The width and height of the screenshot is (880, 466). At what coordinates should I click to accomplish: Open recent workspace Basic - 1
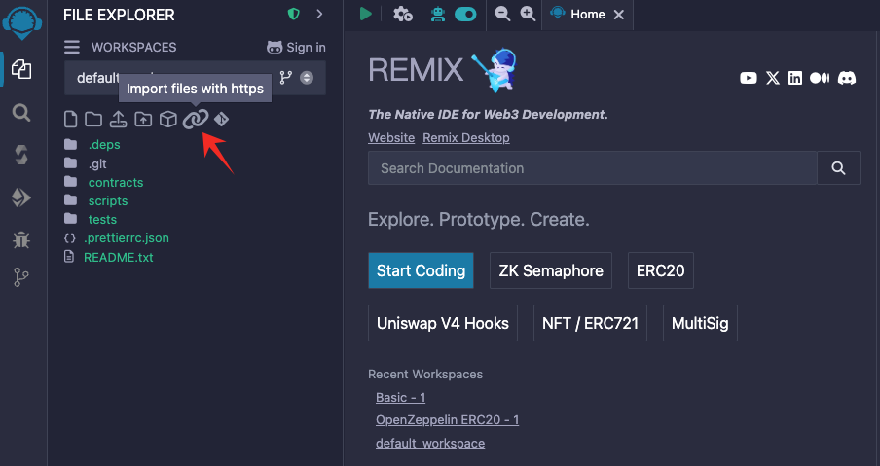pos(401,397)
